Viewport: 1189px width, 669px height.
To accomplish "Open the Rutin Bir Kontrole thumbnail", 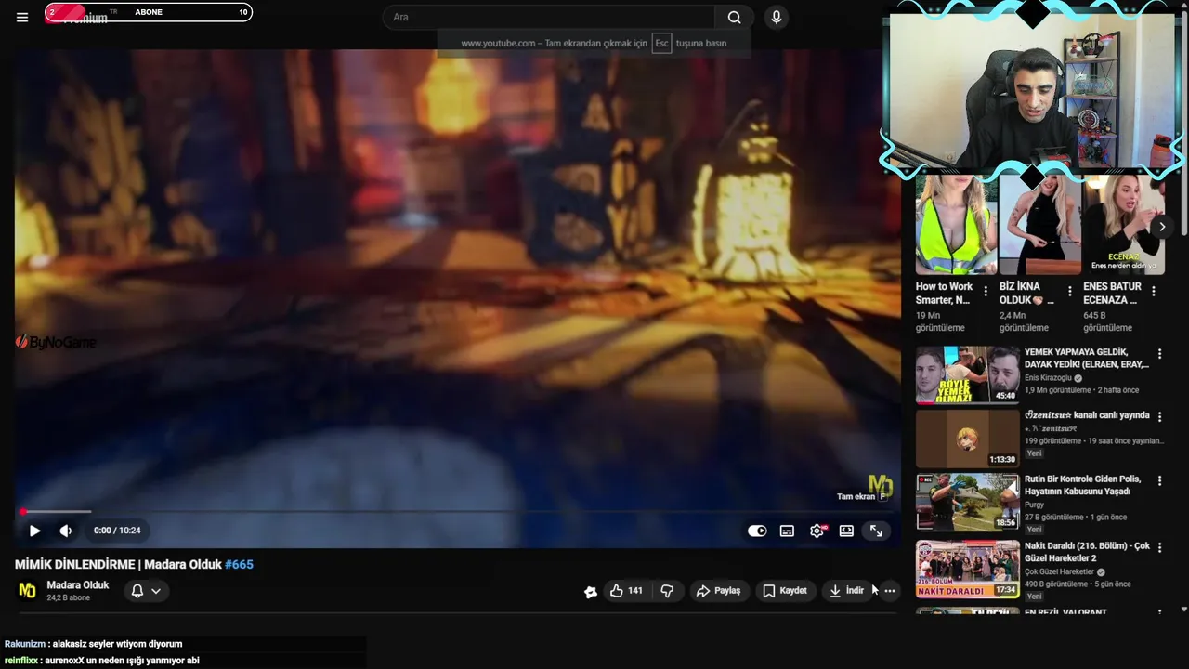I will coord(967,502).
